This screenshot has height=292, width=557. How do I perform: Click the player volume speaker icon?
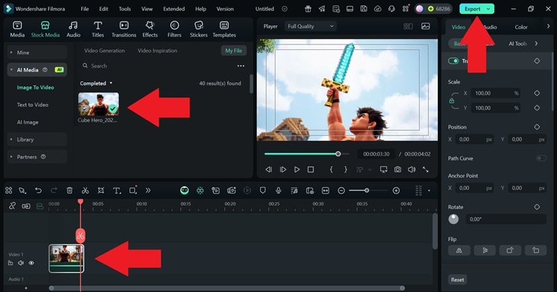[411, 170]
